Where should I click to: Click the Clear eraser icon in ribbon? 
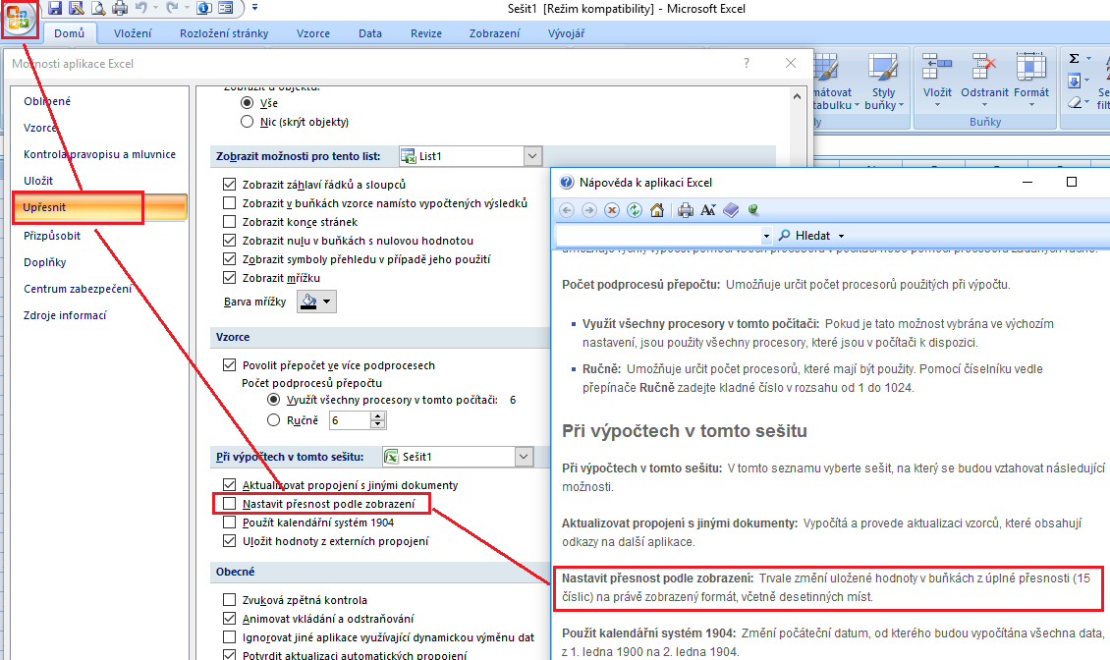[1075, 103]
